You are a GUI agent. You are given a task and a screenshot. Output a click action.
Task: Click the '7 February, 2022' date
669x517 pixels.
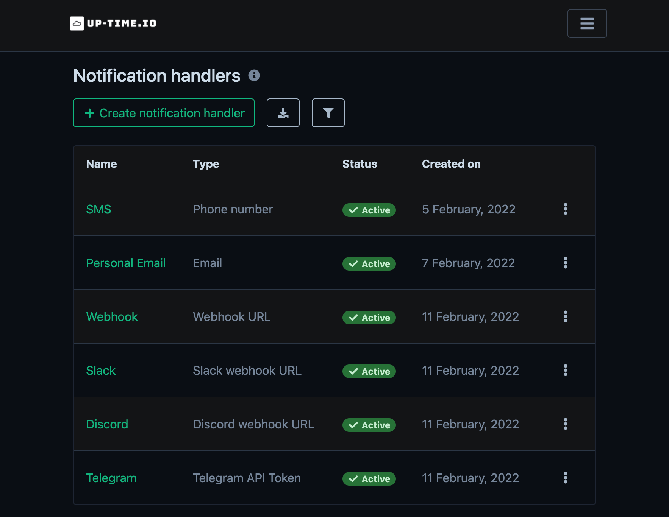[468, 263]
